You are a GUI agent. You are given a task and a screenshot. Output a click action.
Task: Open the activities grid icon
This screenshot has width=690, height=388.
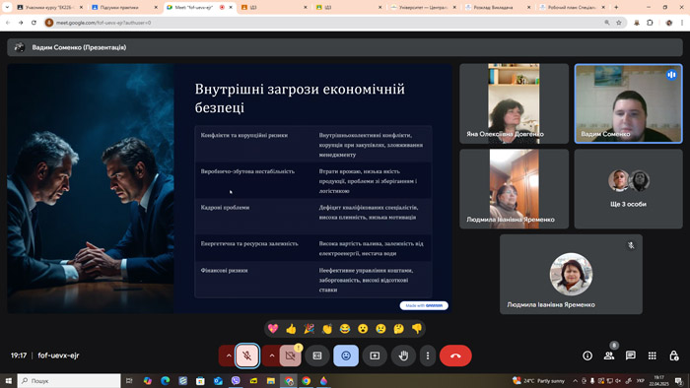[x=653, y=356]
